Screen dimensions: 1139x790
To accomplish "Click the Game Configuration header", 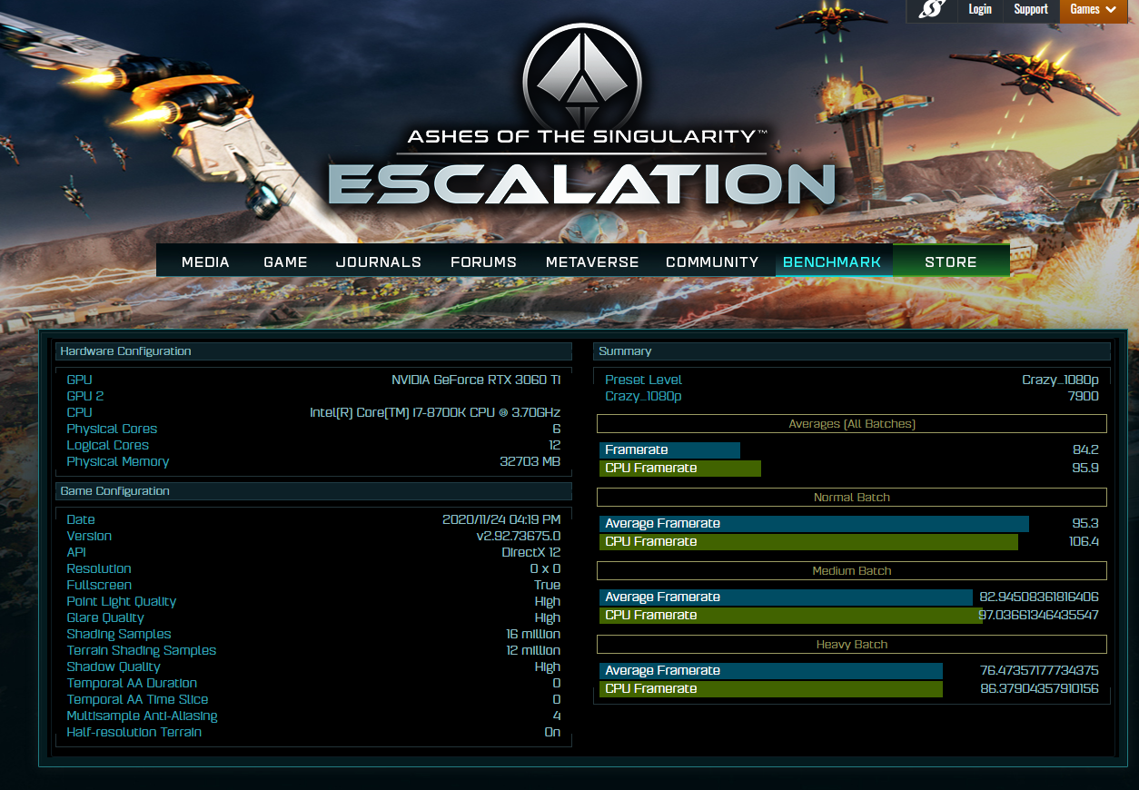I will pos(313,491).
